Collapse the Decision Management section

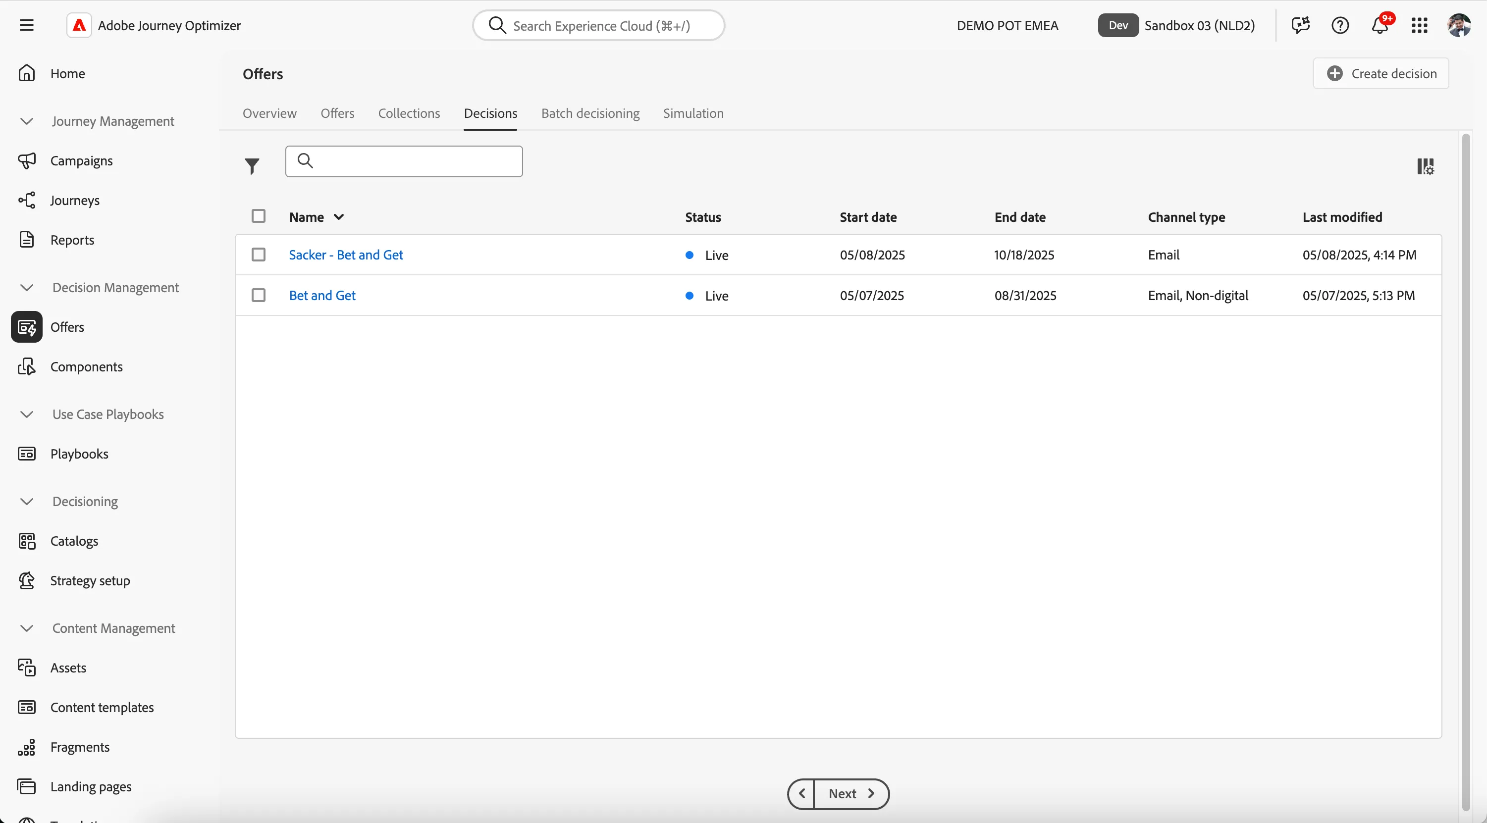[x=27, y=287]
